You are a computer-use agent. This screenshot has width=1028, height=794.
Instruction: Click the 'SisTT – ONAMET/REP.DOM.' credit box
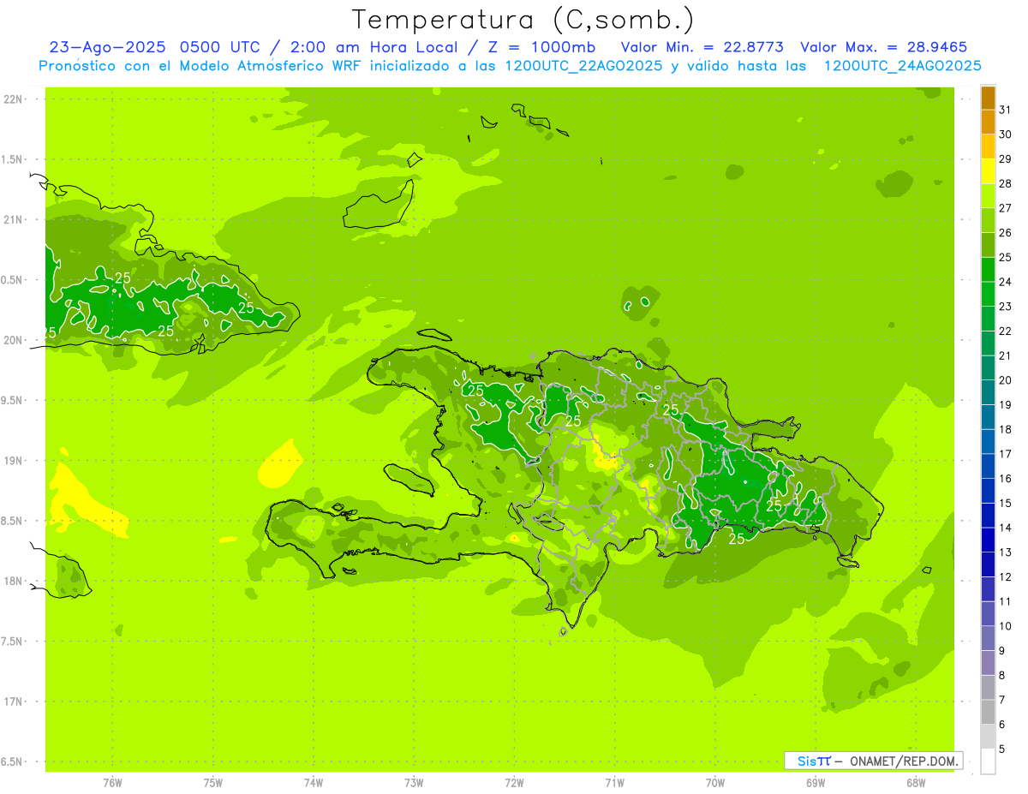click(x=873, y=761)
